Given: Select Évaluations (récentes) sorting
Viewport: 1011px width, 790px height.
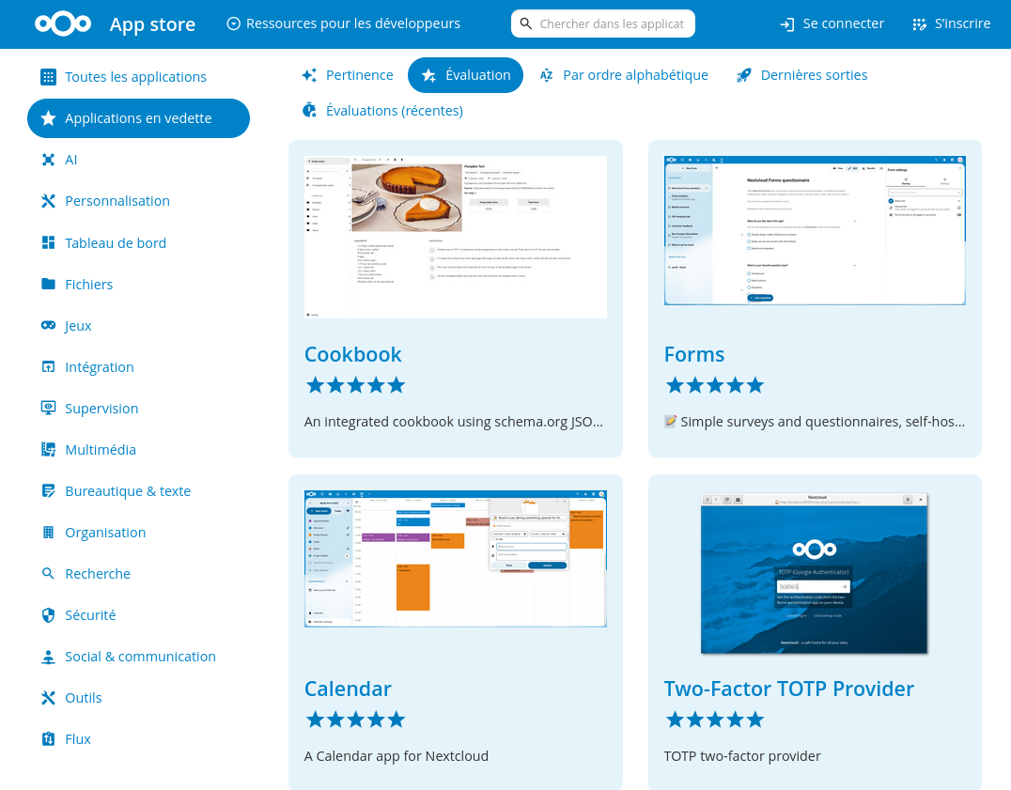Looking at the screenshot, I should (382, 111).
